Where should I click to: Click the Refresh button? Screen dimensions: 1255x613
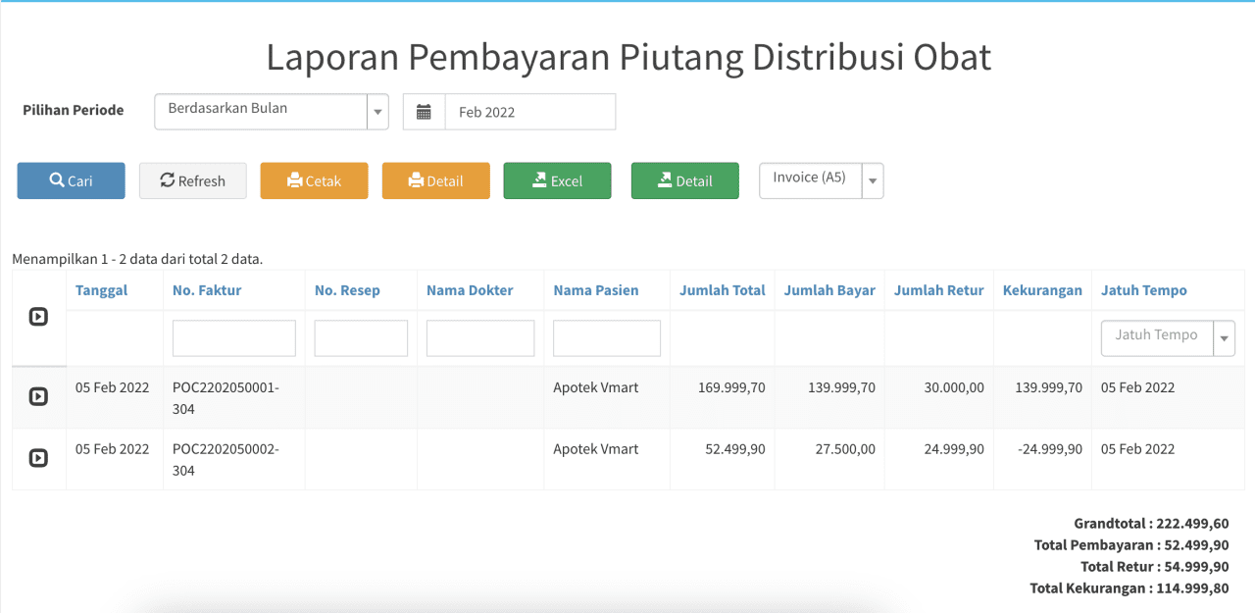pos(193,180)
